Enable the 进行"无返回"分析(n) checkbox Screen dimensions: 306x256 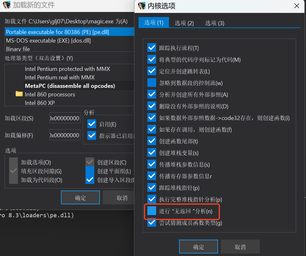click(x=152, y=211)
